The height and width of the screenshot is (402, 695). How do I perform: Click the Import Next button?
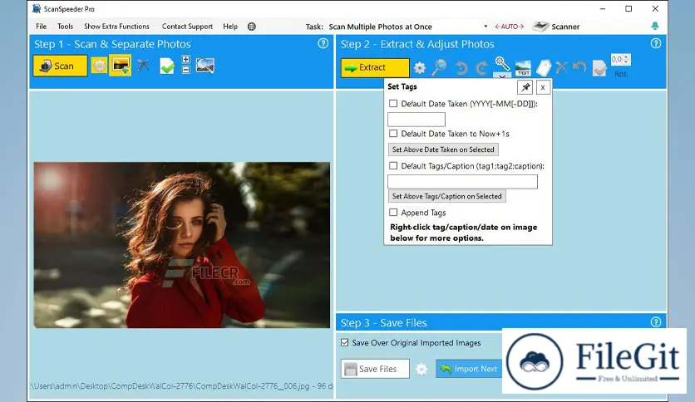point(470,369)
